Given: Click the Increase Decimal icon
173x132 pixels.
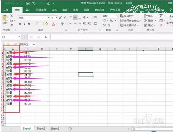Looking at the screenshot, I should [x=104, y=25].
